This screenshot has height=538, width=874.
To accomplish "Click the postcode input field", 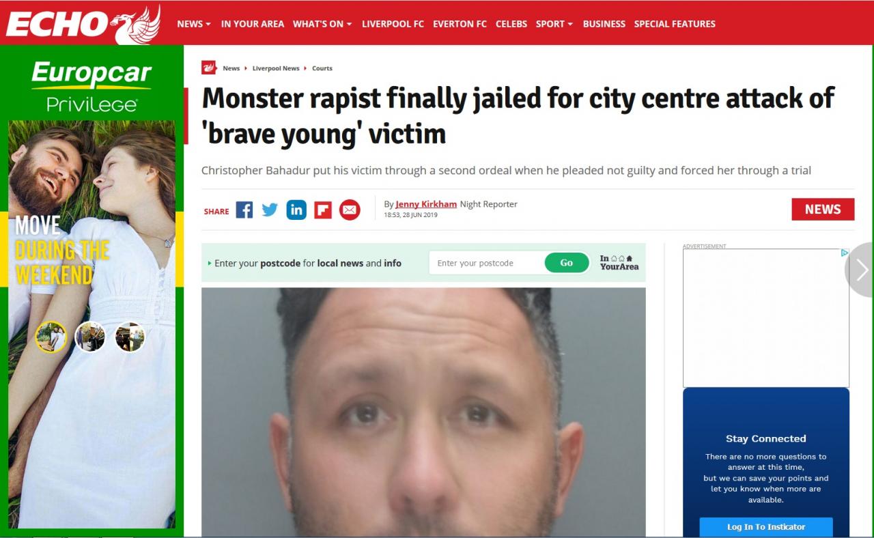I will click(487, 263).
